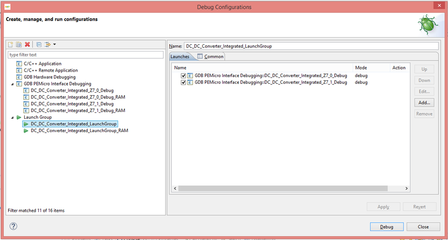The width and height of the screenshot is (448, 240).
Task: Click the New launch configuration icon
Action: (11, 44)
